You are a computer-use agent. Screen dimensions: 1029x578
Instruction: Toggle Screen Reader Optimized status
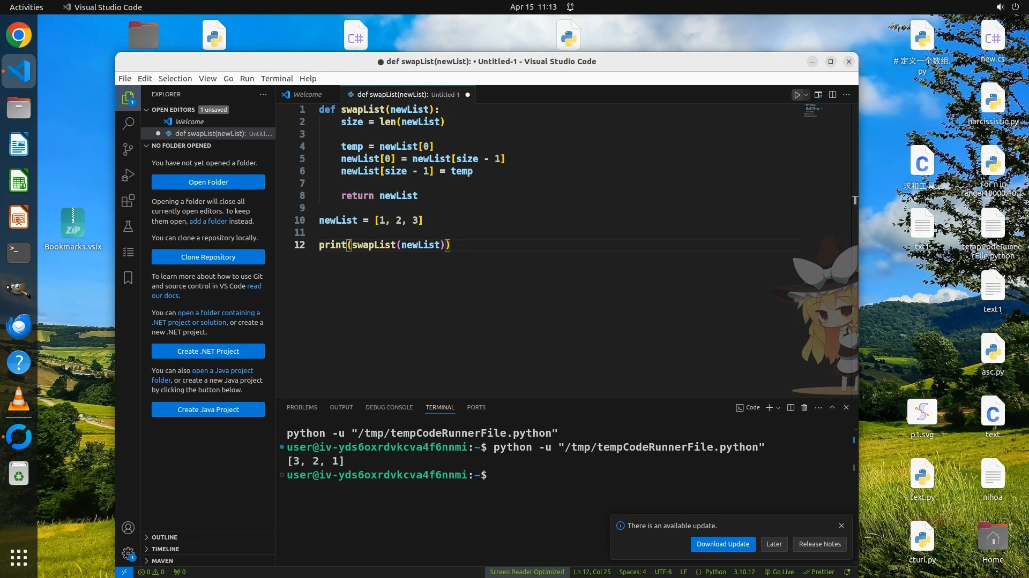coord(526,572)
